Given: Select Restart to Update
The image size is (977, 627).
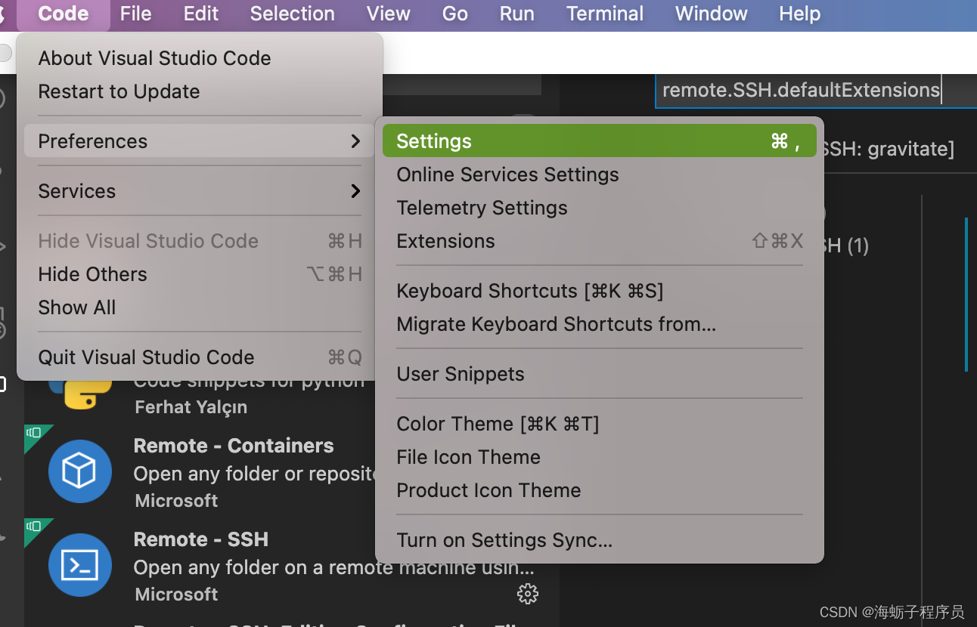Looking at the screenshot, I should [200, 91].
